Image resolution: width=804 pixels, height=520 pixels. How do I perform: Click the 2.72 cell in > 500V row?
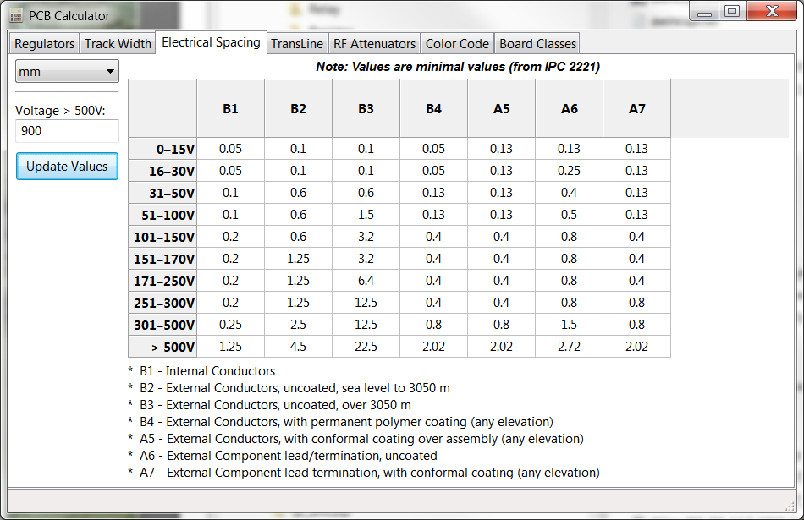[569, 347]
